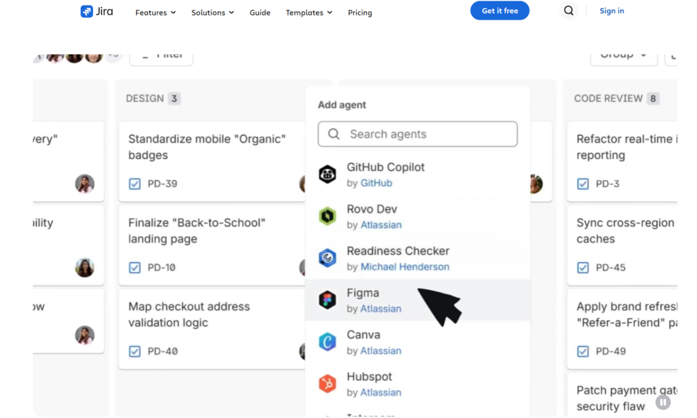697x418 pixels.
Task: Click the CODE REVIEW column header
Action: (608, 99)
